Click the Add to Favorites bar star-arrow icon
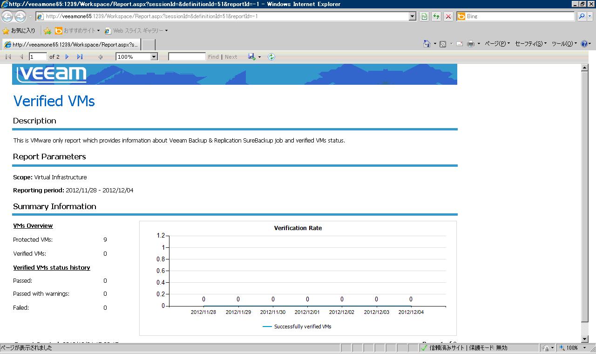596x354 pixels. (x=47, y=31)
